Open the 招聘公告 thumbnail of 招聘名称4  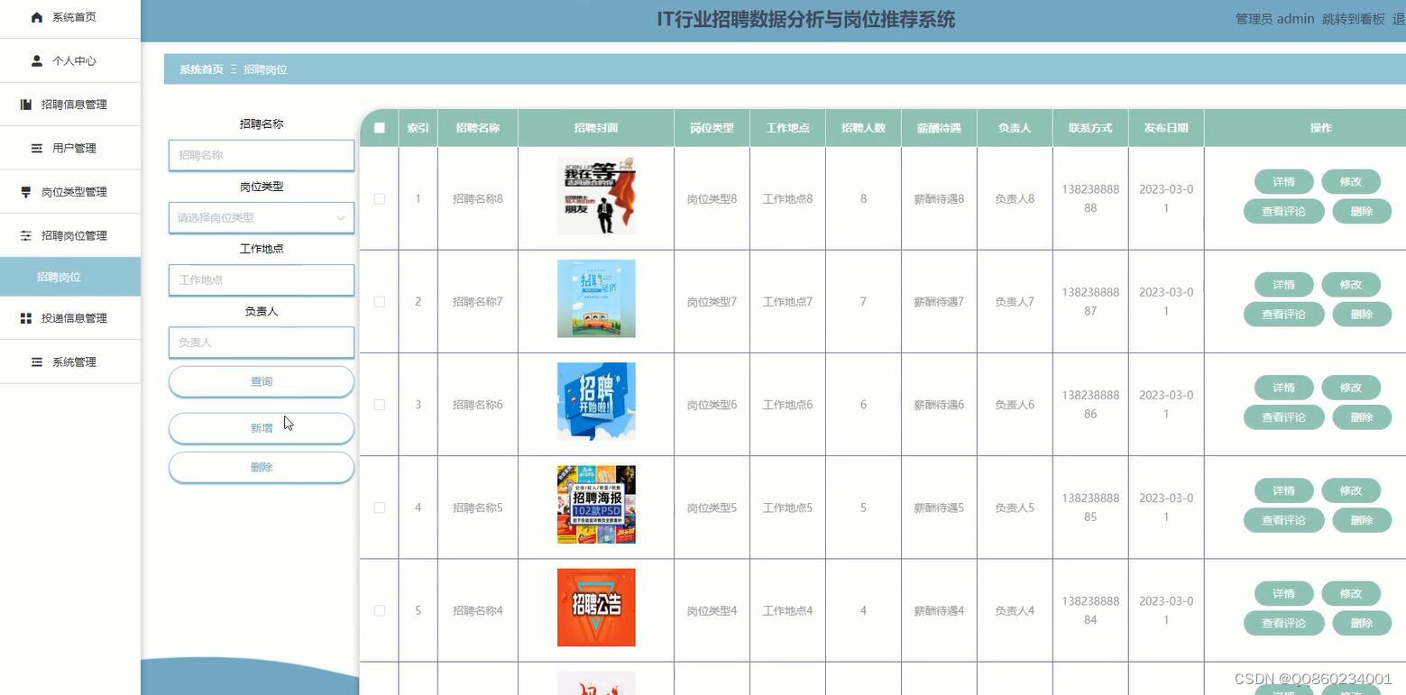596,608
